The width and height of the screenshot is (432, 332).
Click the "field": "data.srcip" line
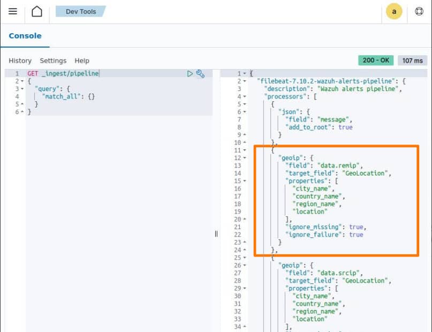tap(324, 273)
